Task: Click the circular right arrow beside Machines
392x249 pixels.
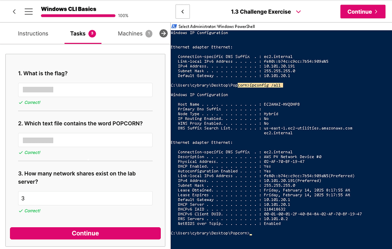Action: coord(163,33)
